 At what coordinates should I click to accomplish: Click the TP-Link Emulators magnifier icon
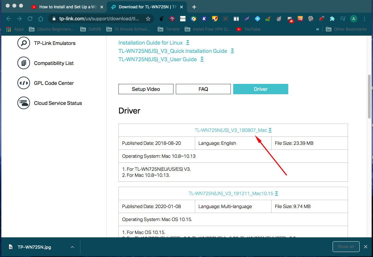pyautogui.click(x=24, y=43)
